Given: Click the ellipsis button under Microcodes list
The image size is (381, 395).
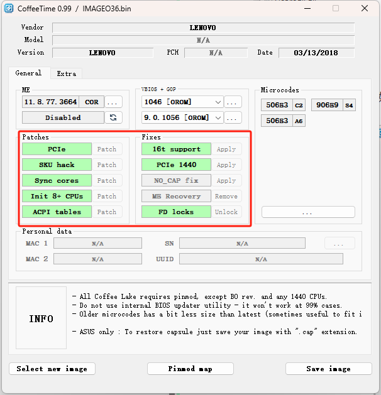Looking at the screenshot, I should tap(307, 212).
